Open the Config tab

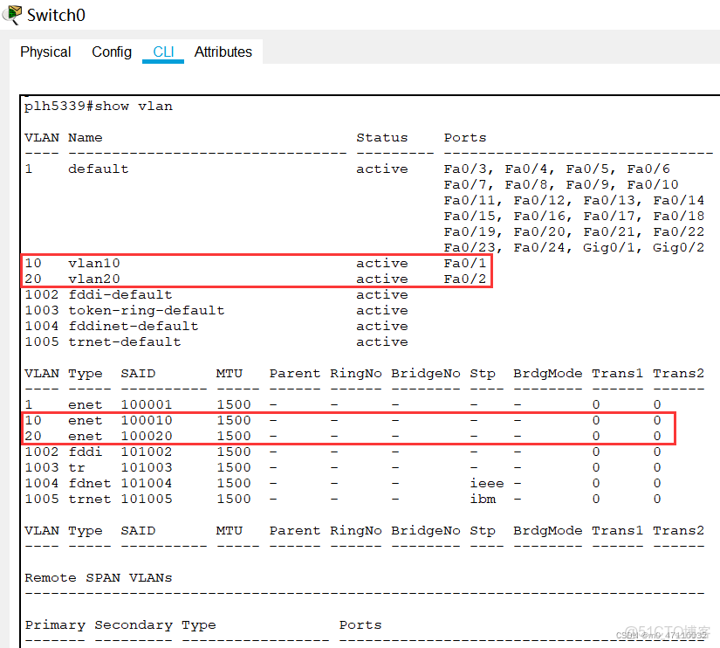click(112, 52)
